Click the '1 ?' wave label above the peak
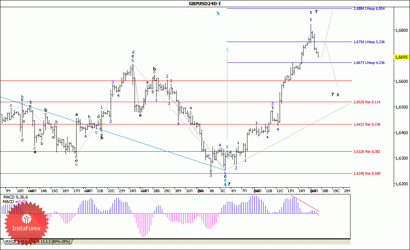This screenshot has width=410, height=250. [x=313, y=12]
